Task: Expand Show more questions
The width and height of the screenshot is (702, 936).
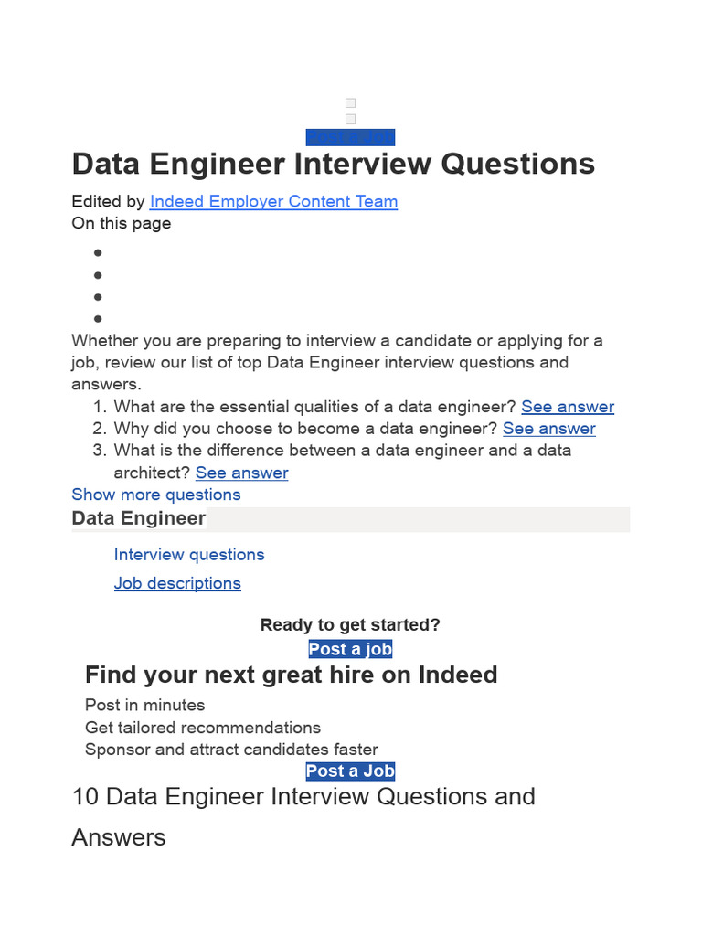Action: [x=156, y=495]
